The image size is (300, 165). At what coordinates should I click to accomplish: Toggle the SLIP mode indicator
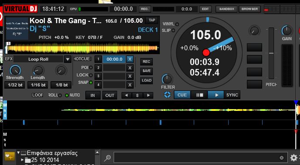pyautogui.click(x=173, y=30)
